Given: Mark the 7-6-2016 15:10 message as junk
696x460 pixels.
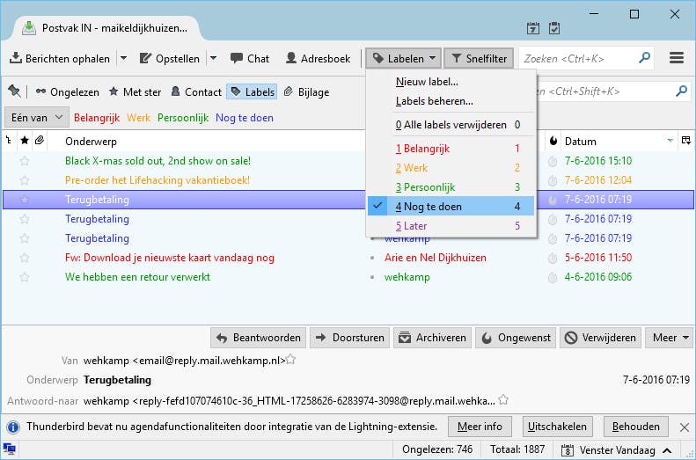Looking at the screenshot, I should tap(553, 162).
